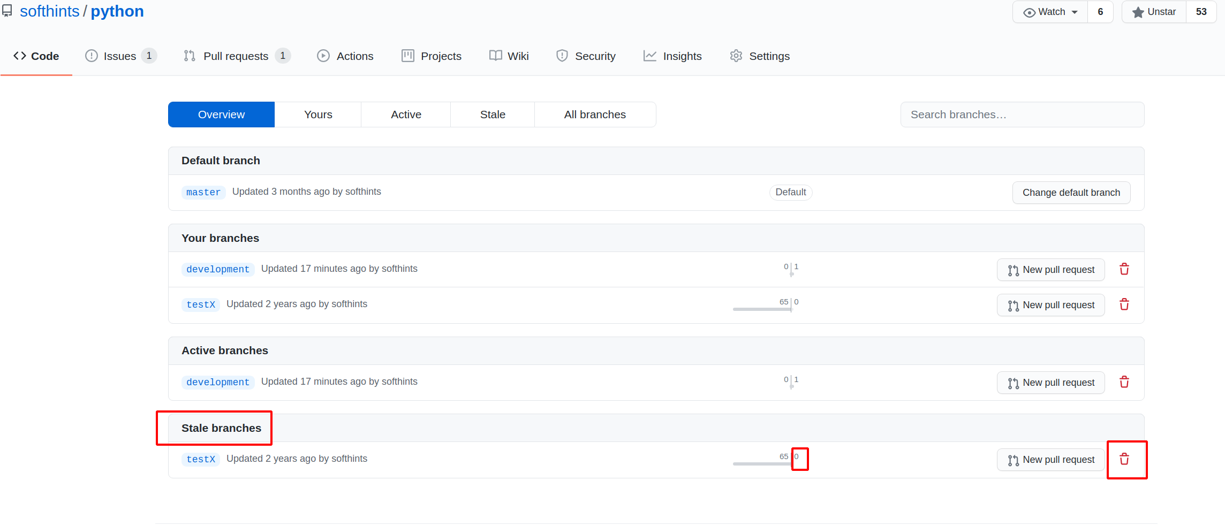Click the repository icon beside softhints
Image resolution: width=1225 pixels, height=526 pixels.
click(7, 11)
